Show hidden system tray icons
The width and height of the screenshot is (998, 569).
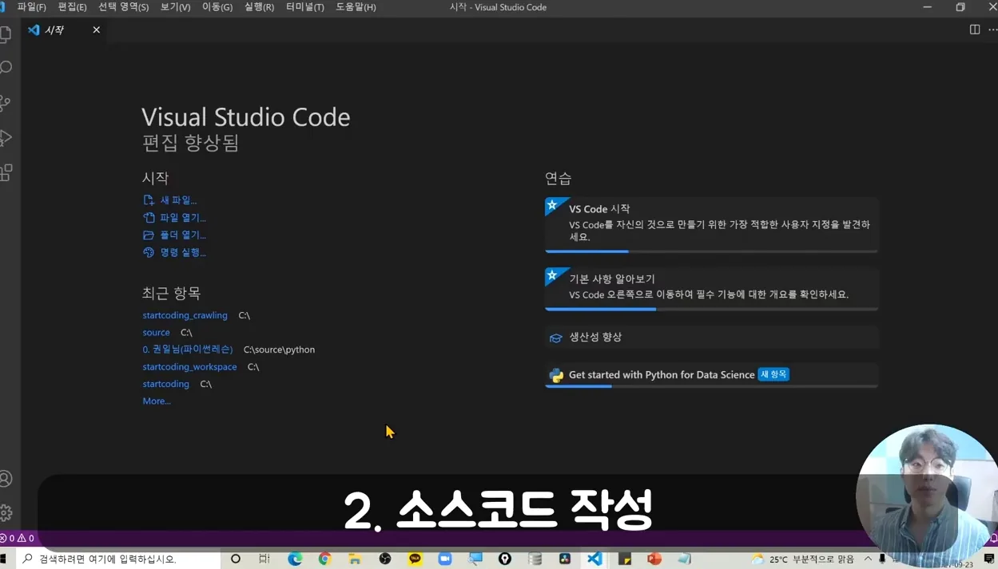tap(868, 559)
